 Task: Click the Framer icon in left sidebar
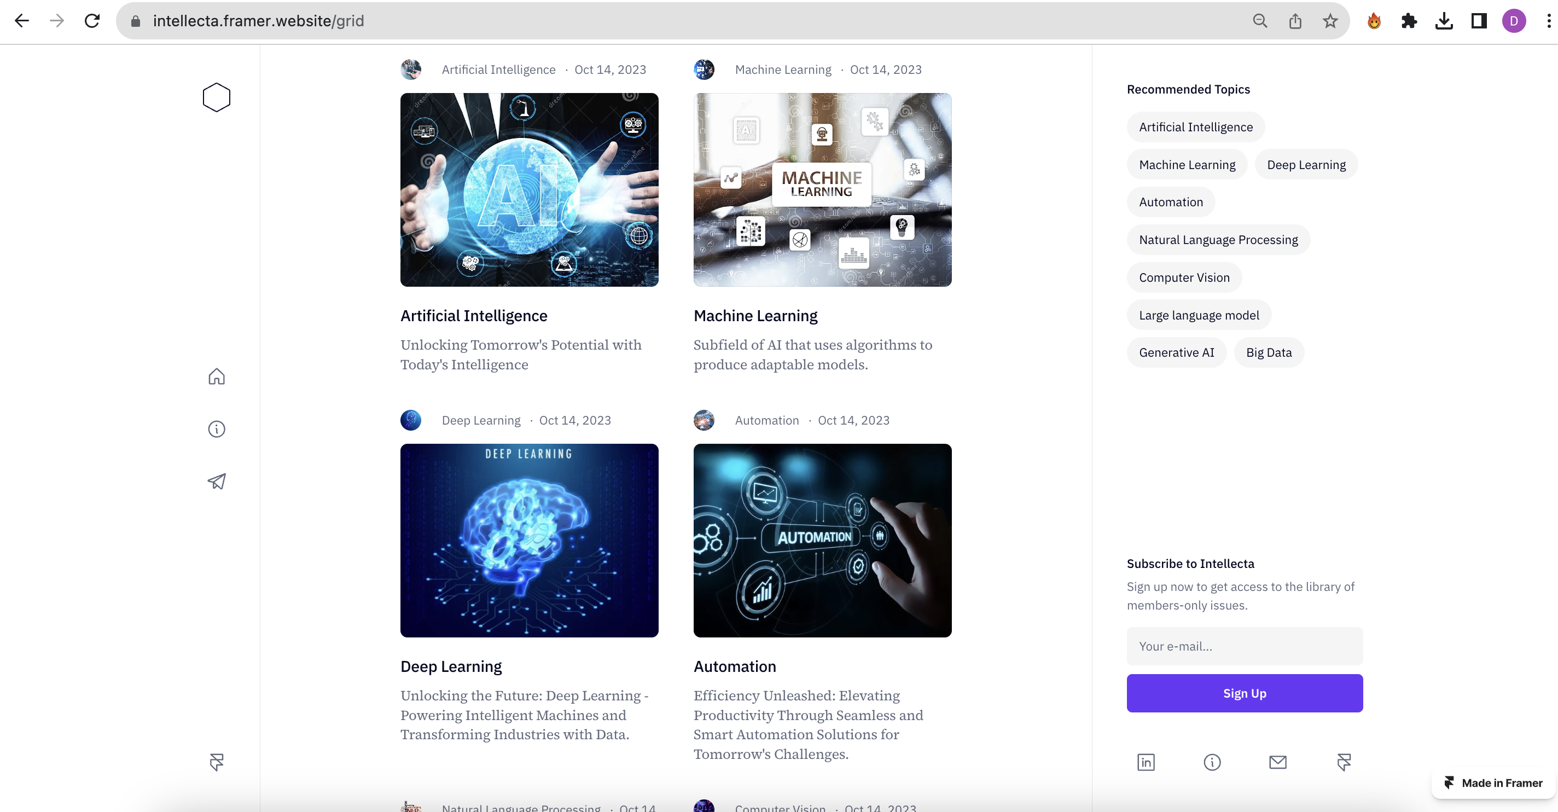(x=217, y=762)
